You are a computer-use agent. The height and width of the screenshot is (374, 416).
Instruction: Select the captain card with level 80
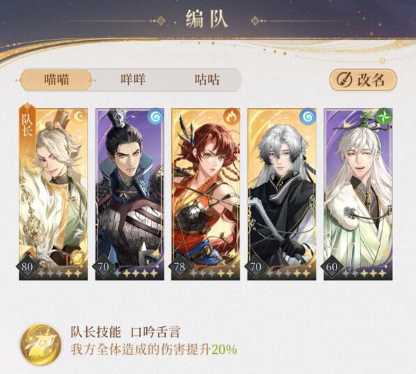point(54,194)
